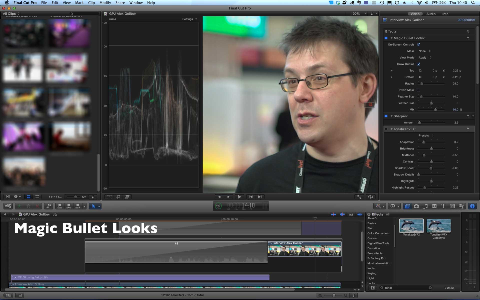Click the Append clip edit button
The height and width of the screenshot is (300, 480).
click(x=78, y=206)
